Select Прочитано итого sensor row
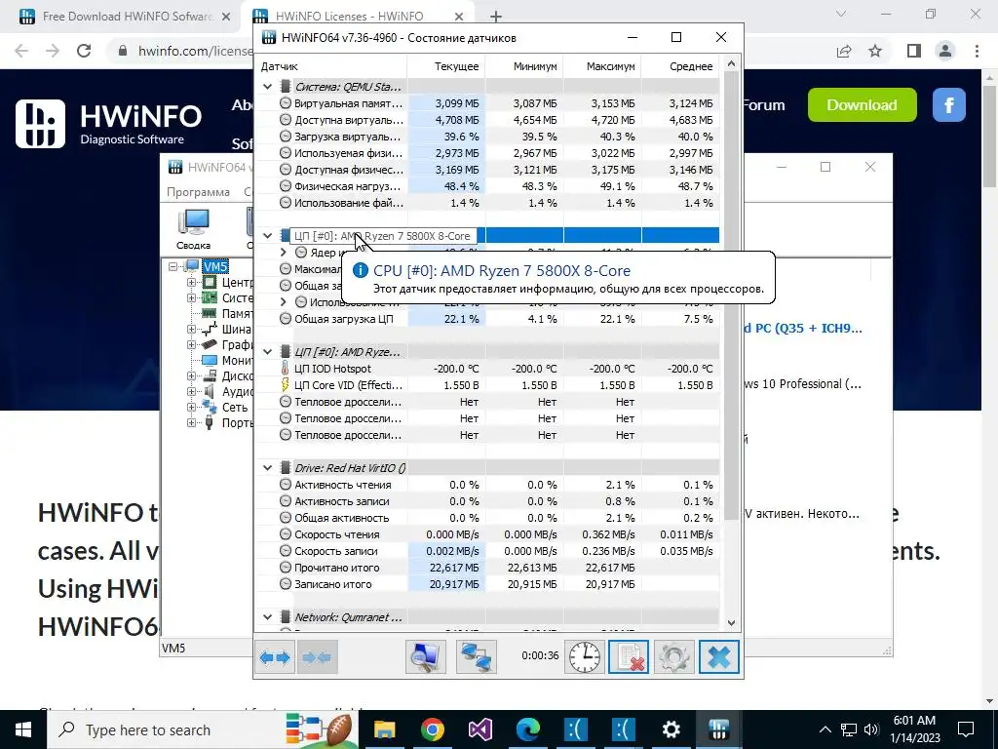This screenshot has width=998, height=749. pos(487,569)
